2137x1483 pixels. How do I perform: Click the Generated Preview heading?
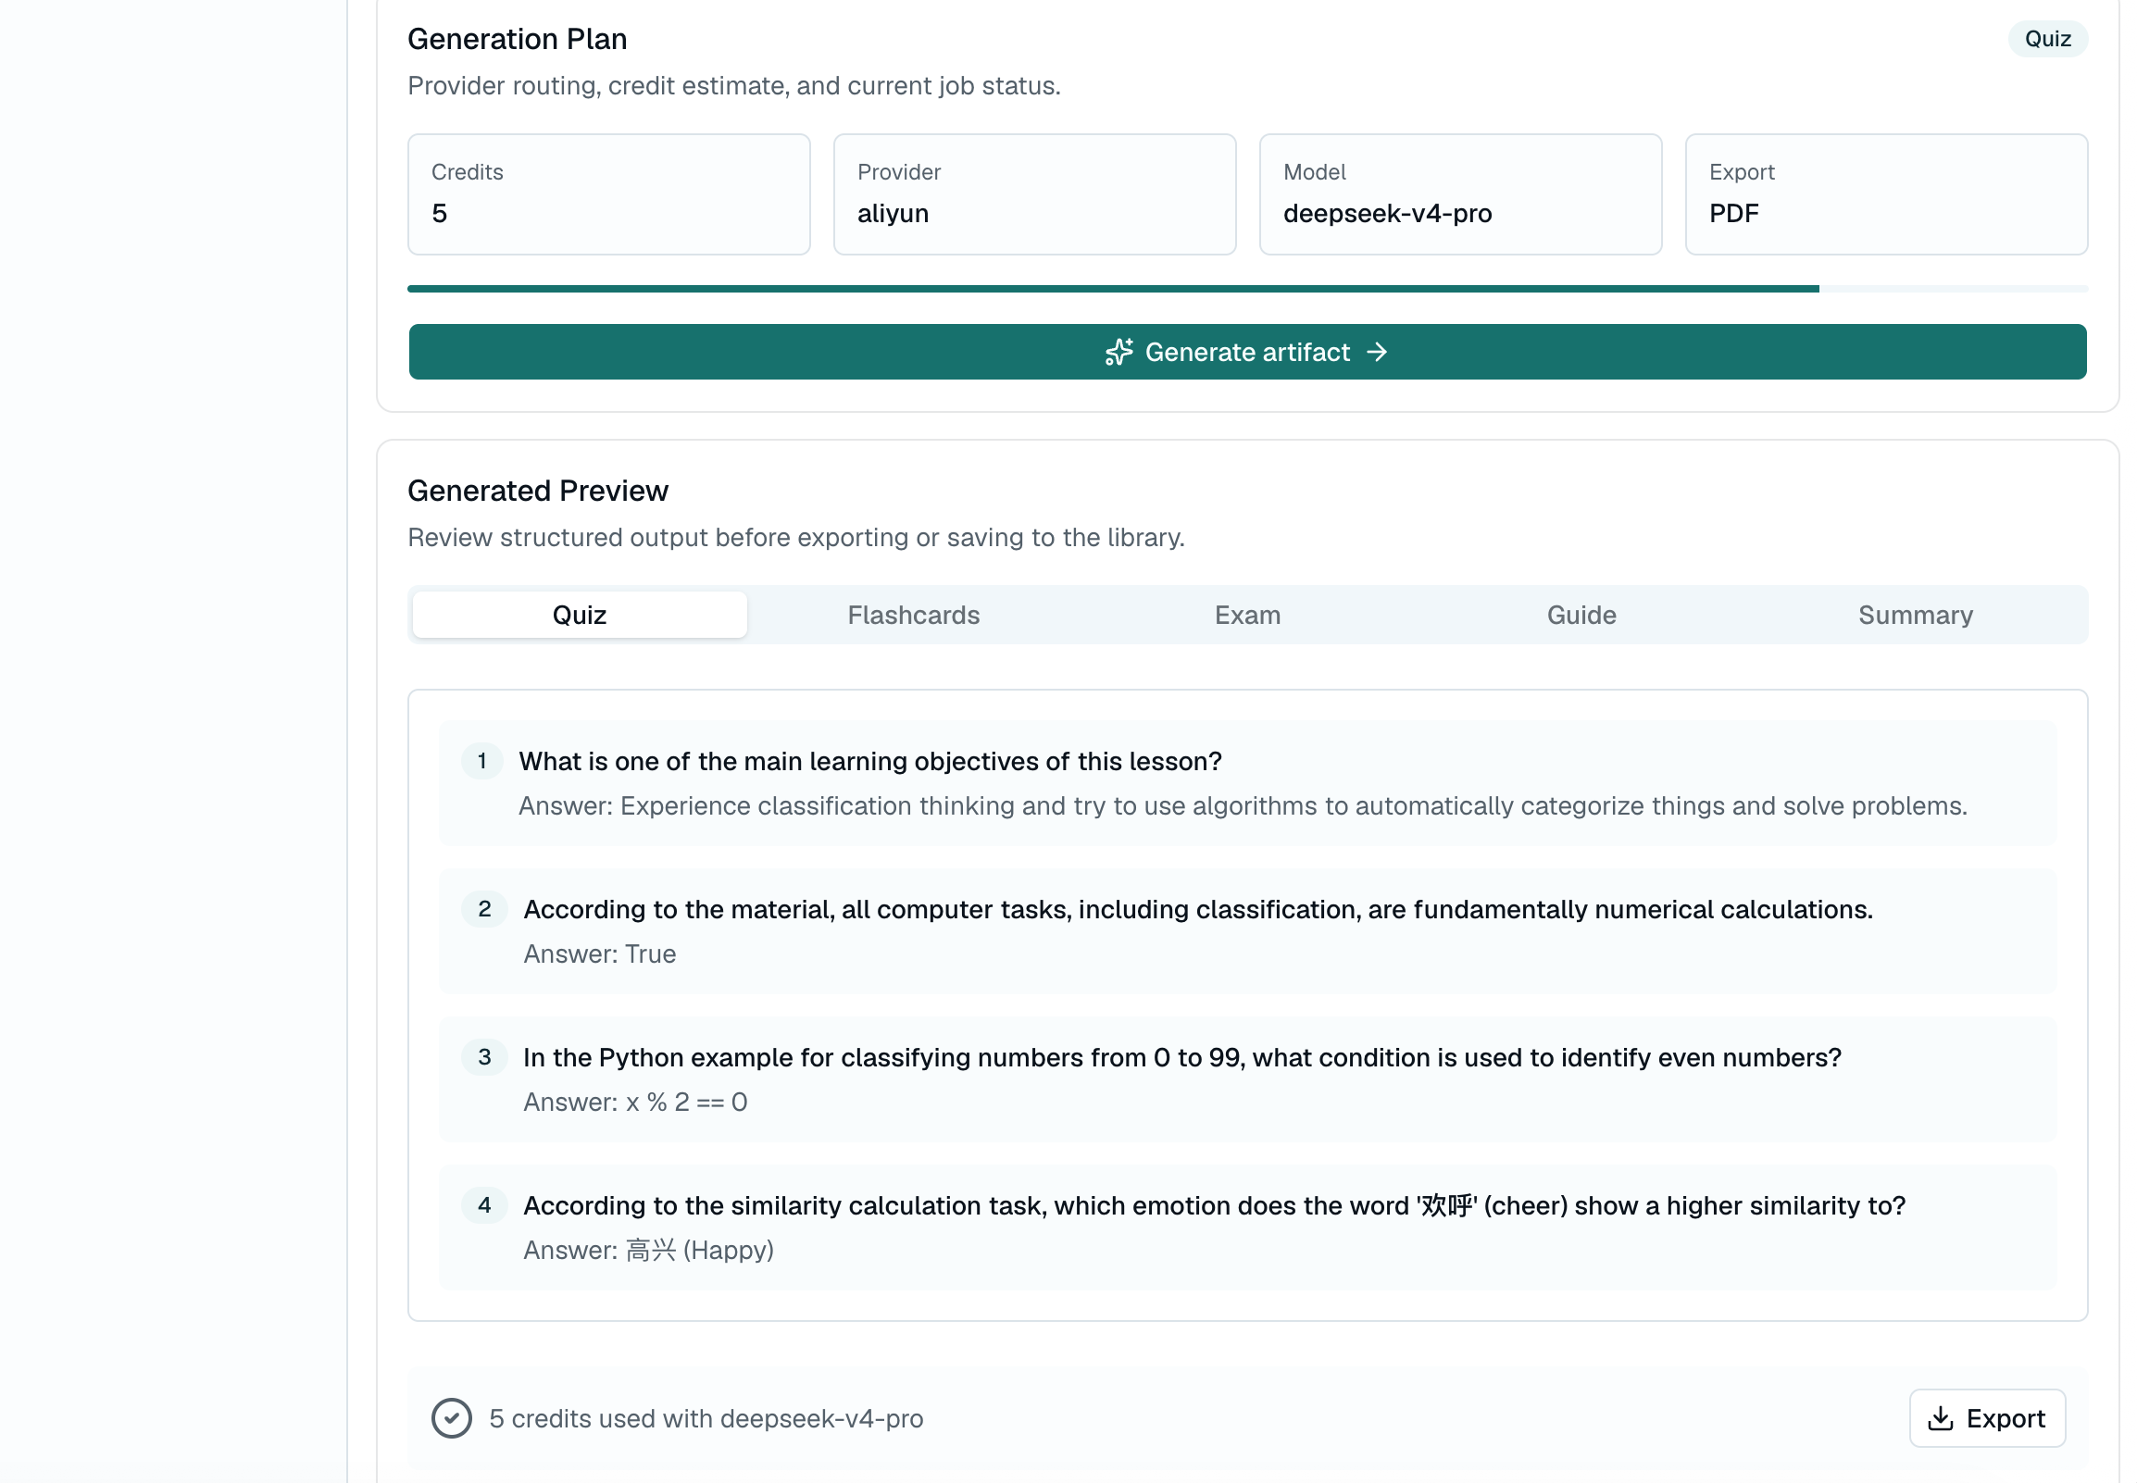[538, 491]
